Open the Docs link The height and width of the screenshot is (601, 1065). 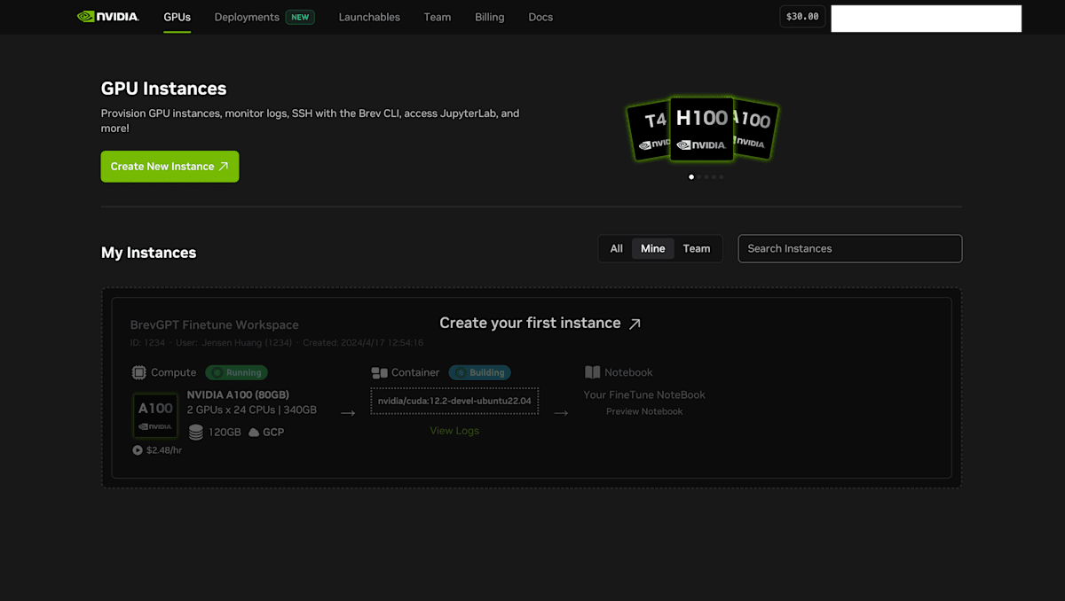coord(540,17)
